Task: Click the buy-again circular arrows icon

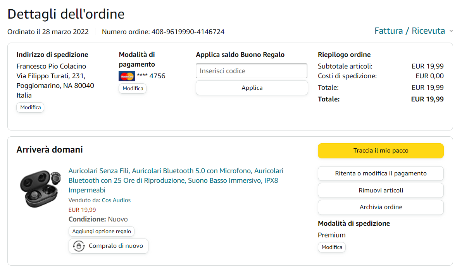Action: pos(79,246)
